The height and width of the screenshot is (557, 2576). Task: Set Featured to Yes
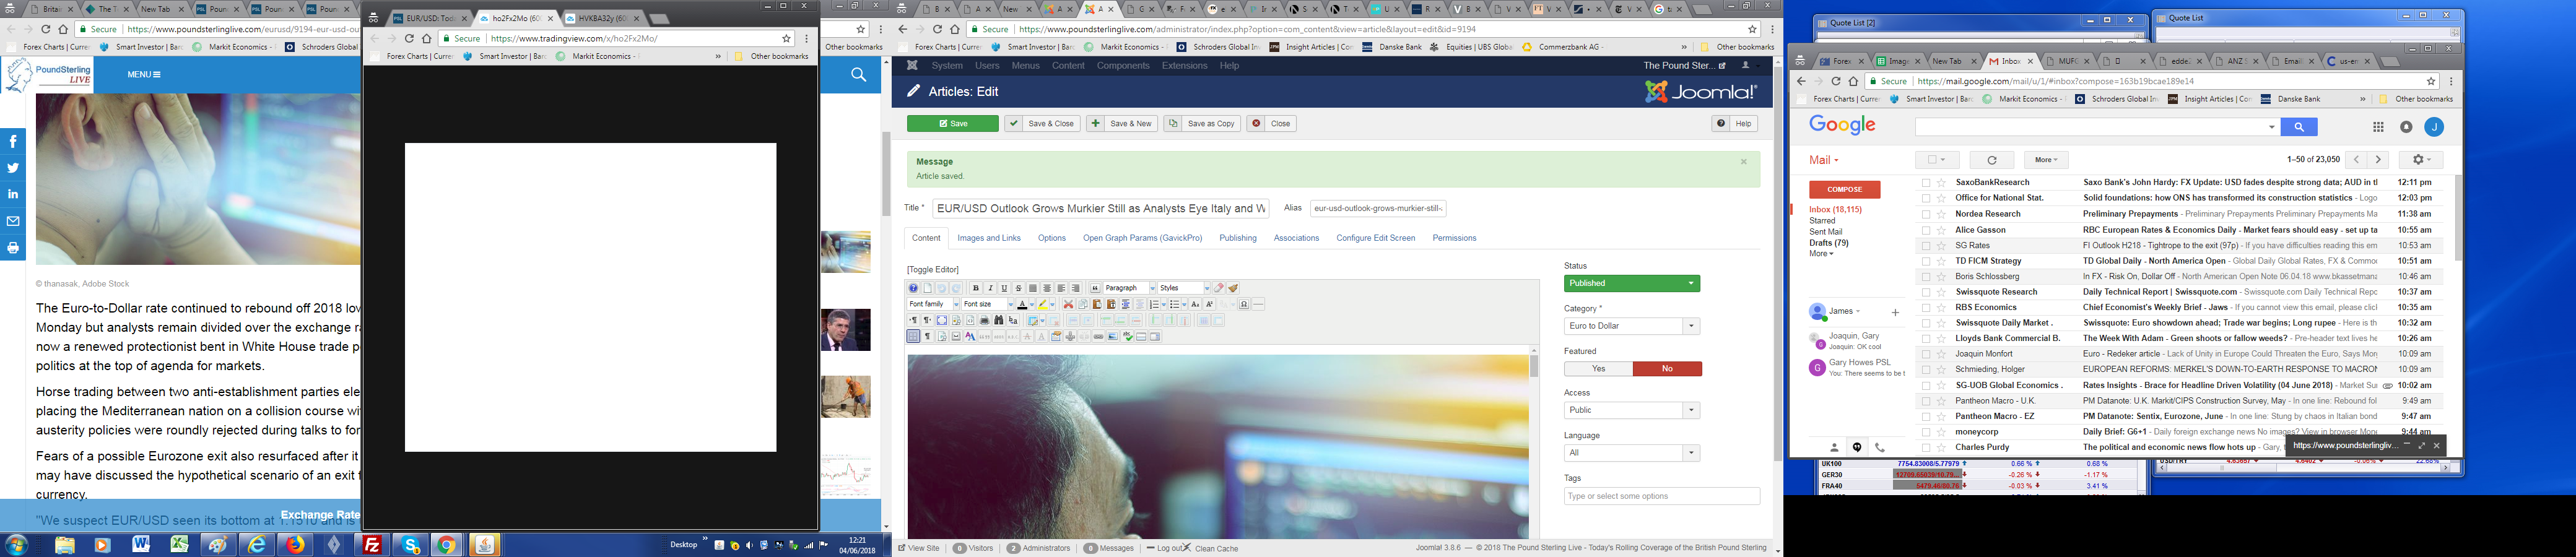(x=1598, y=369)
